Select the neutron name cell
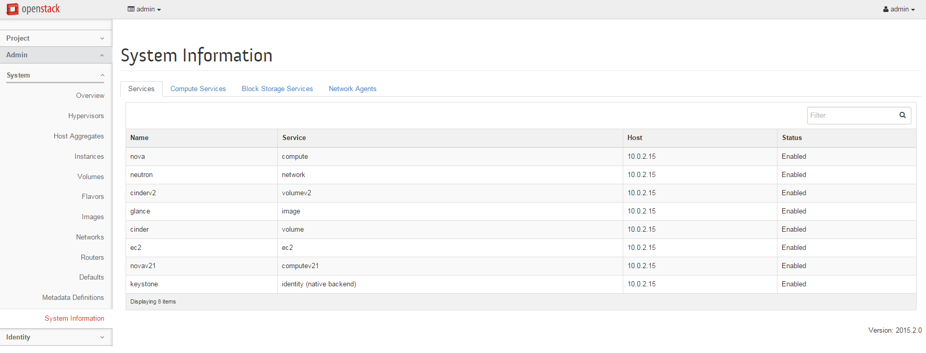 tap(201, 174)
